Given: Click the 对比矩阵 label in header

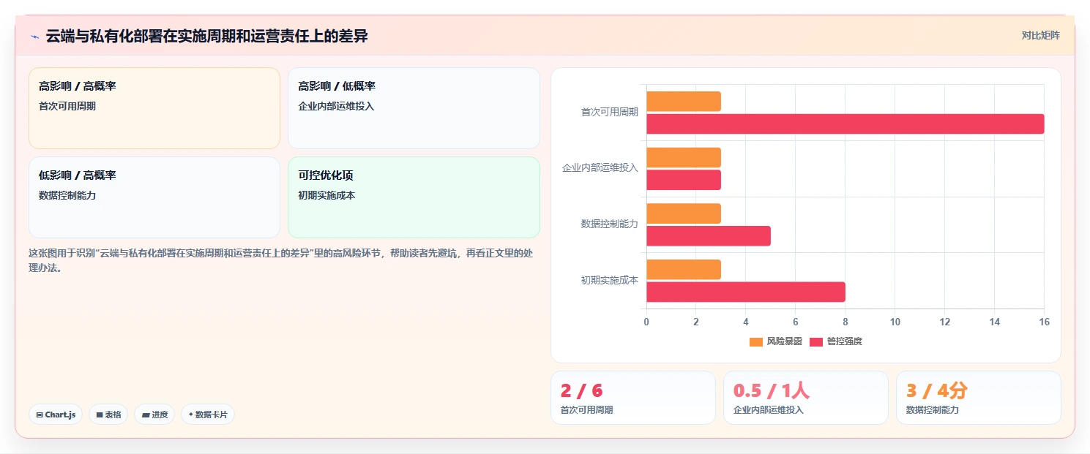Looking at the screenshot, I should [x=1040, y=35].
